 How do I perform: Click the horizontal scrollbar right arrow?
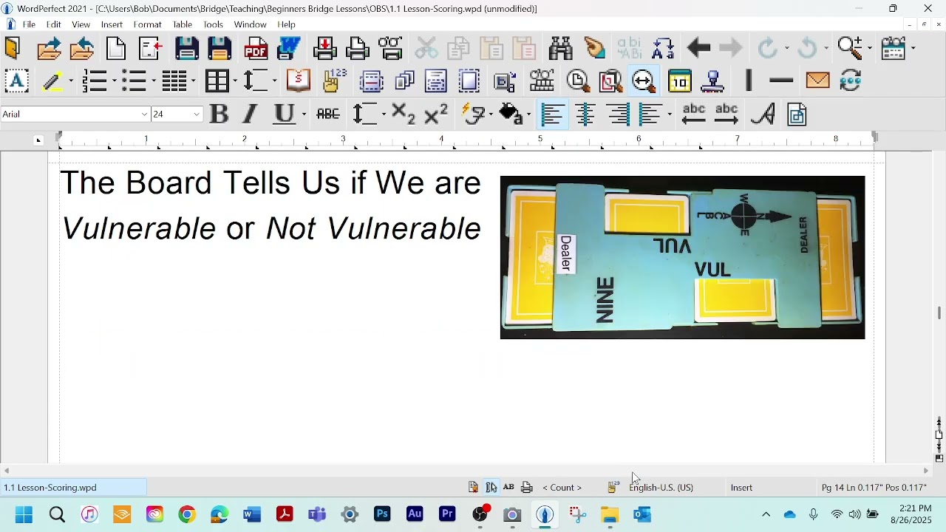926,471
